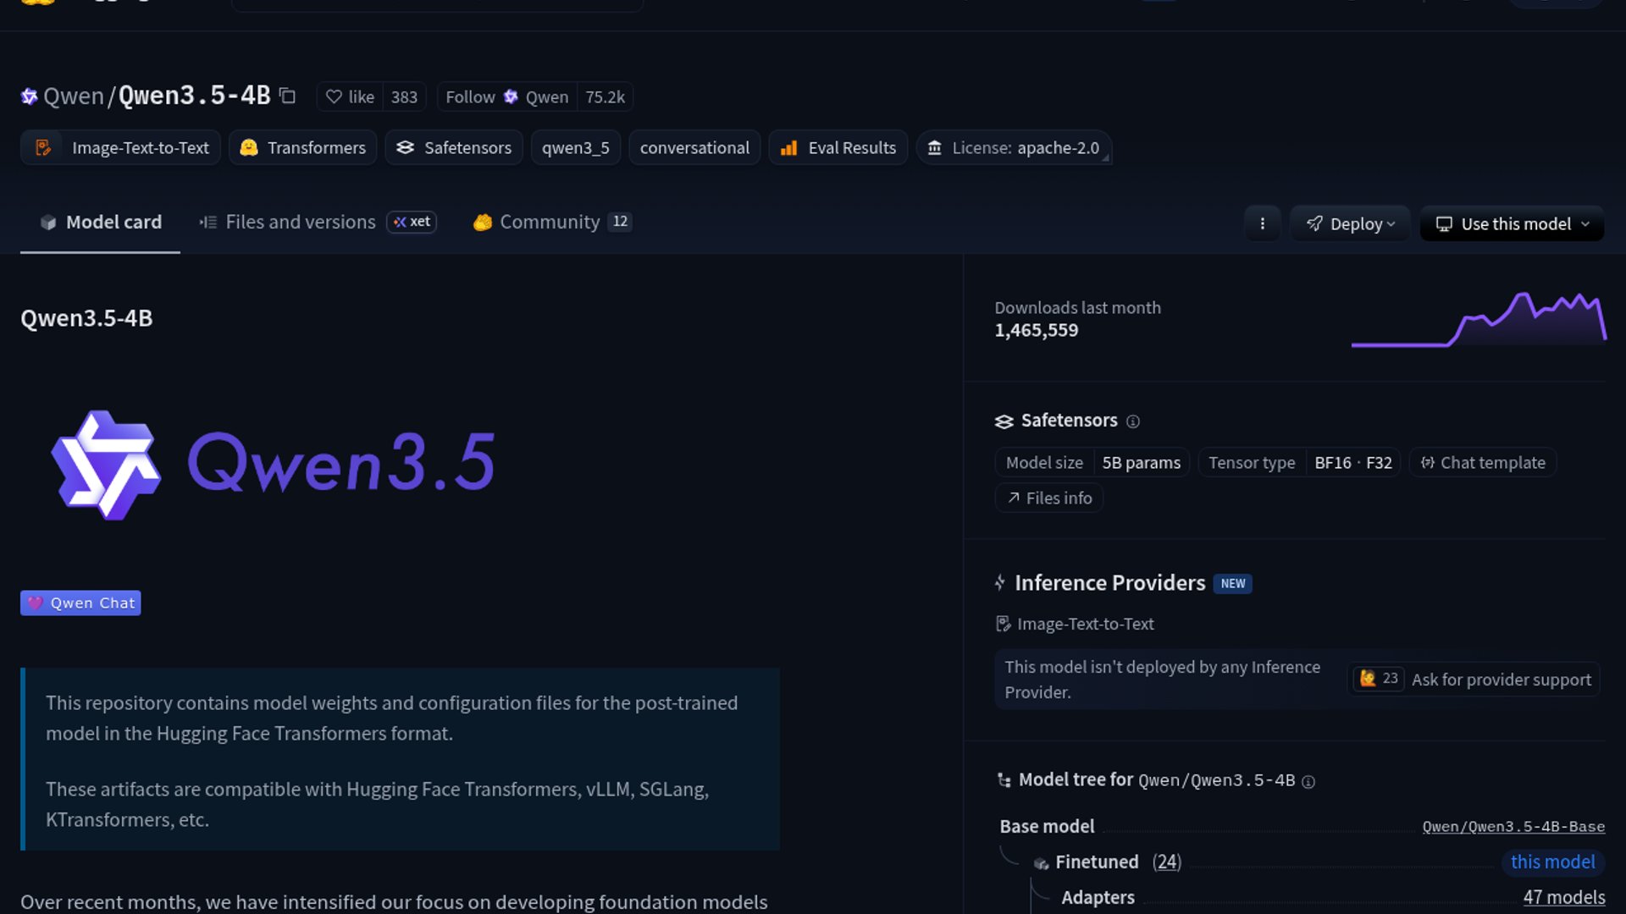Open the three-dot more options menu
This screenshot has height=914, width=1626.
1262,223
